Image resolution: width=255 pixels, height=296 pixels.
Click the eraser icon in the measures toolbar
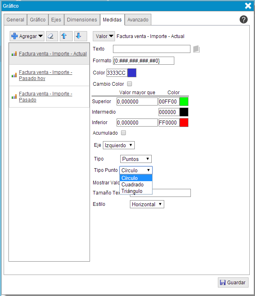52,36
